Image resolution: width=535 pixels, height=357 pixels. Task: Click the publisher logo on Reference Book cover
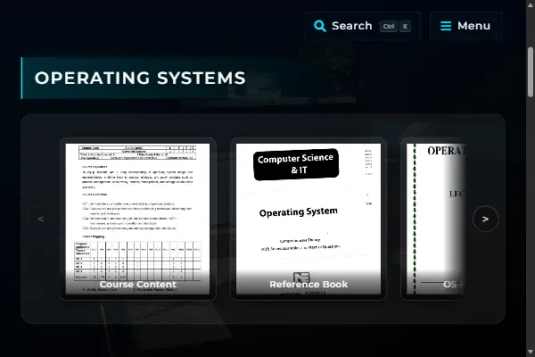click(301, 277)
